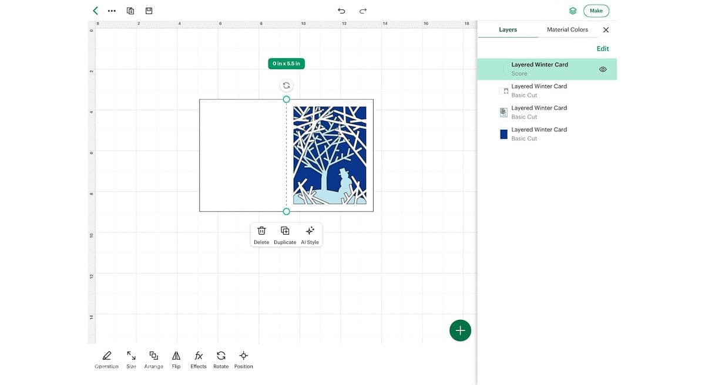Select the tree scene Basic Cut layer thumbnail
705x385 pixels.
[503, 113]
